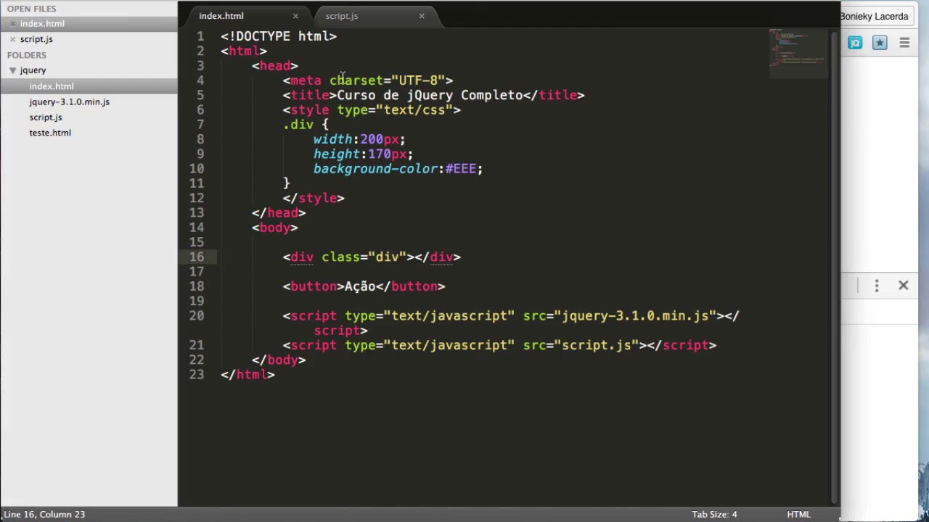Change Tab Size: 4 in status bar
The width and height of the screenshot is (929, 522).
click(x=714, y=514)
